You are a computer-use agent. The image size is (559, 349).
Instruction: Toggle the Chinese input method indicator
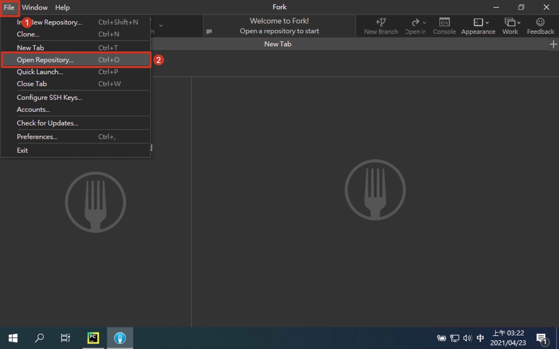pos(480,338)
